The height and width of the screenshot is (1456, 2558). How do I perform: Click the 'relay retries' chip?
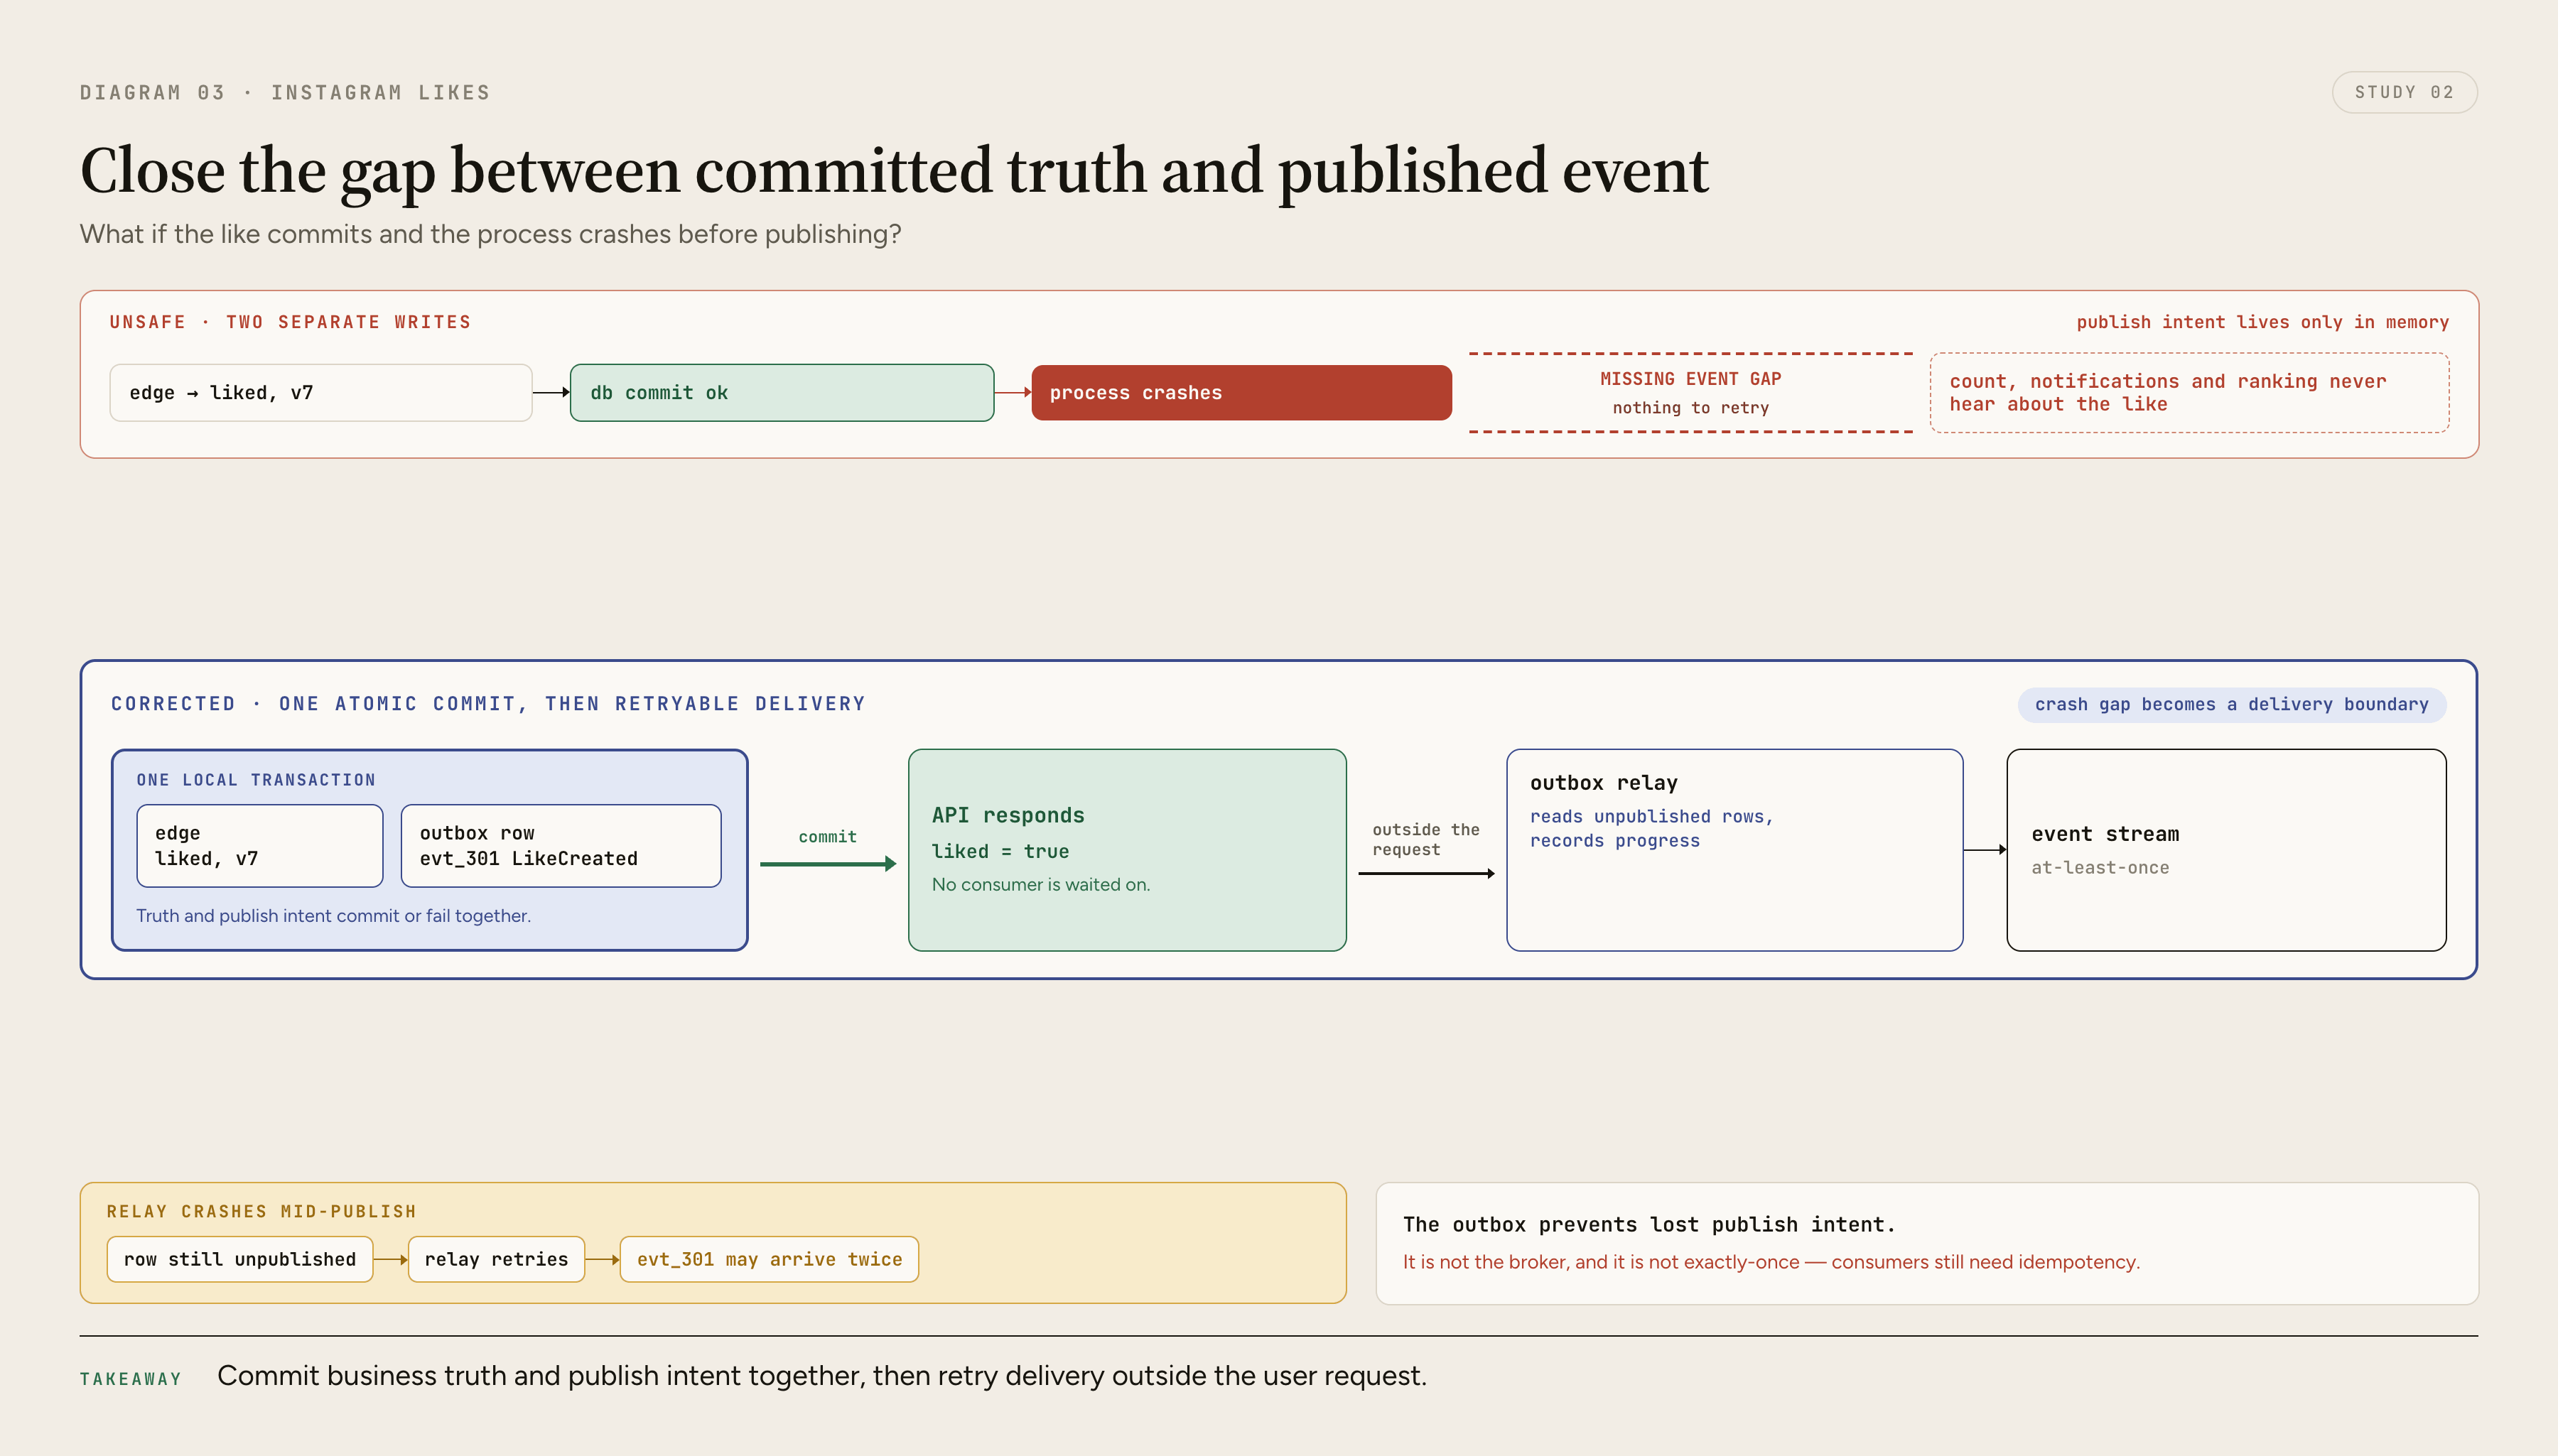[x=496, y=1260]
